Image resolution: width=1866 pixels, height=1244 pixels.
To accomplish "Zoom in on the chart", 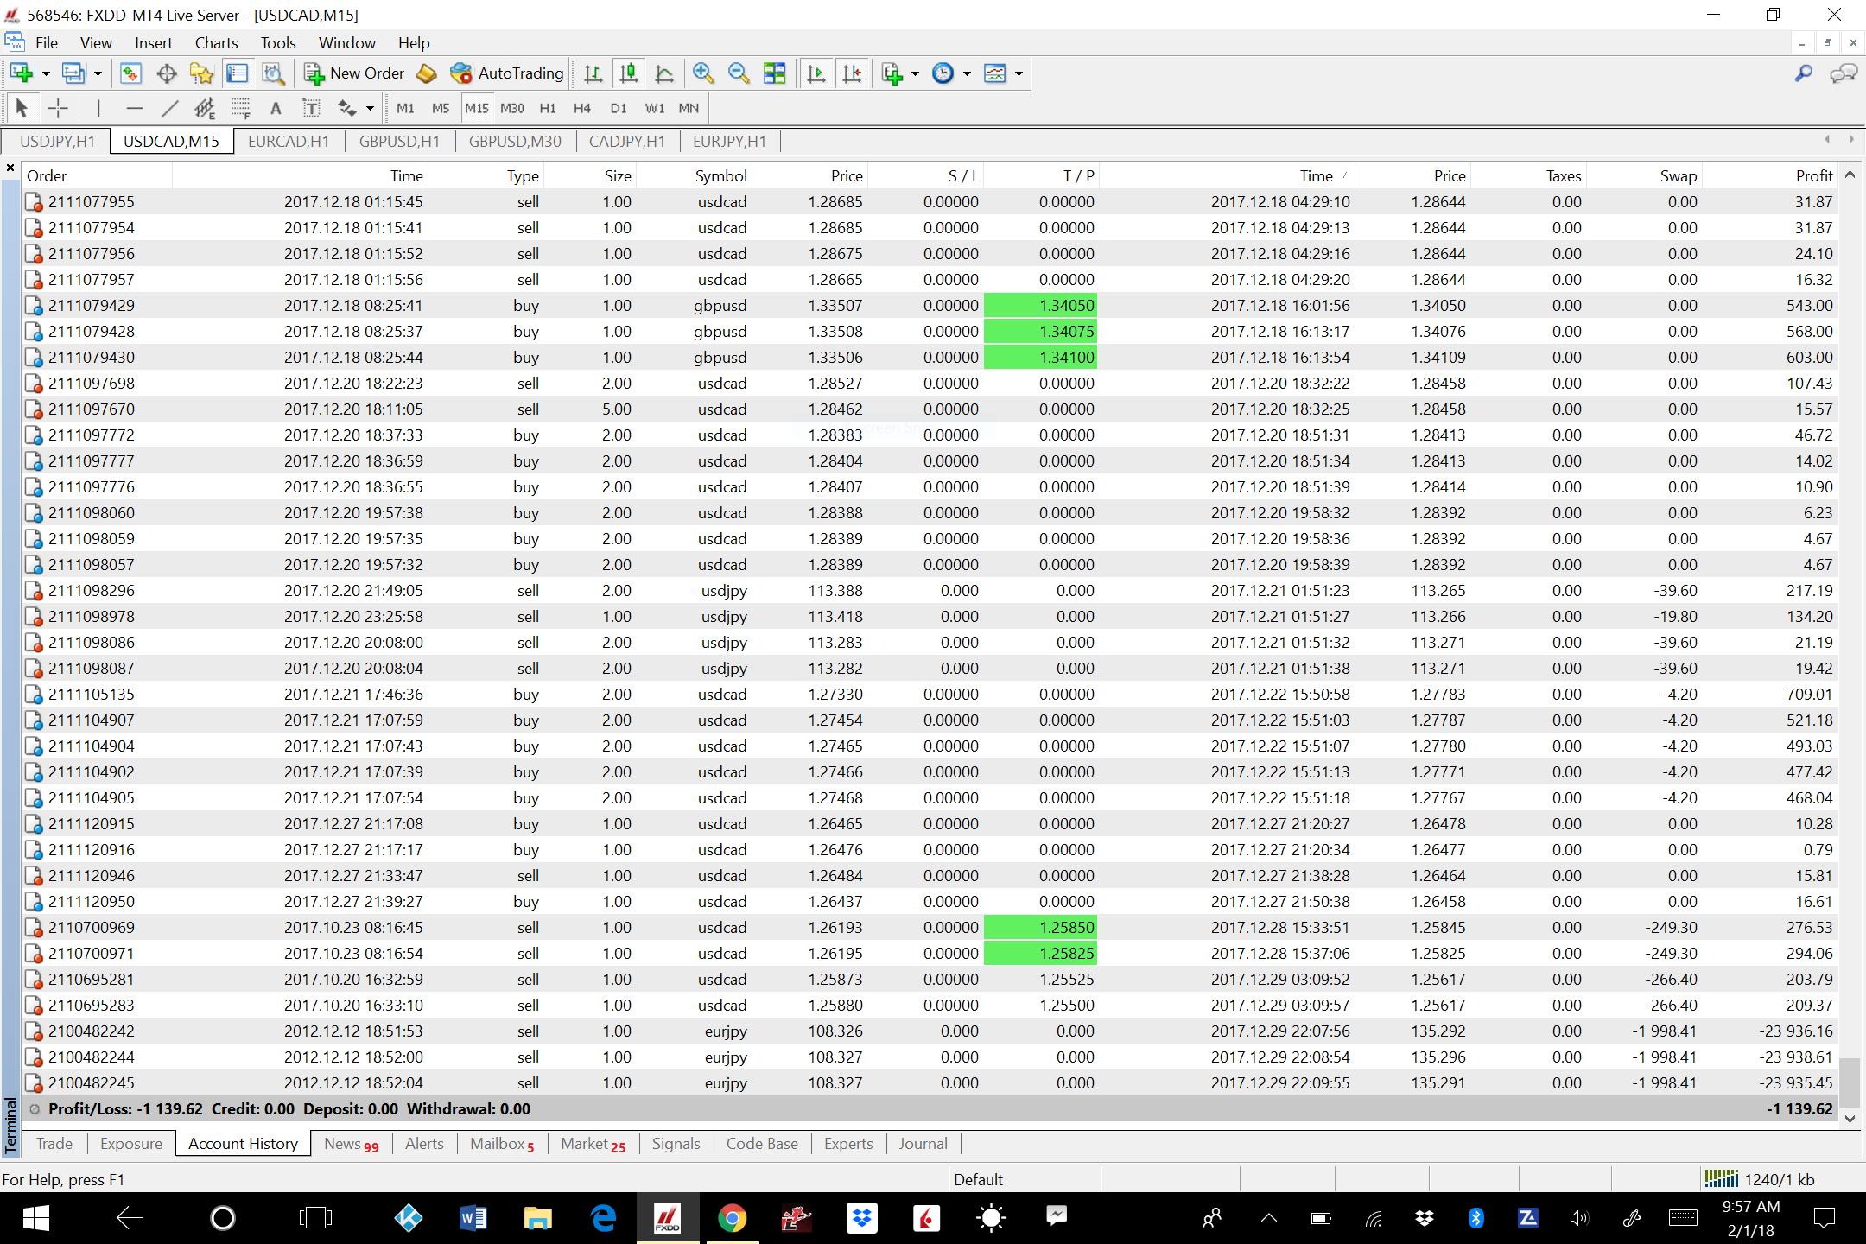I will click(x=703, y=73).
